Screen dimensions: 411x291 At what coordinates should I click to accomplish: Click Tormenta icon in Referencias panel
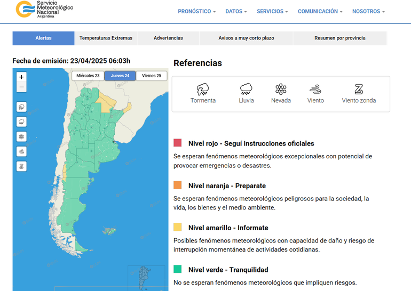pos(203,90)
